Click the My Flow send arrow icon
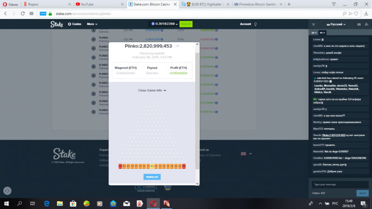Screen dimensions: 372x209 point(351,14)
